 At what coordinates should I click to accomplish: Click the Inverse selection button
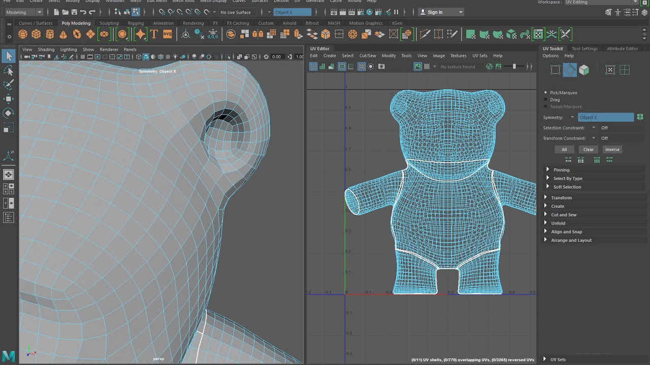pyautogui.click(x=612, y=150)
